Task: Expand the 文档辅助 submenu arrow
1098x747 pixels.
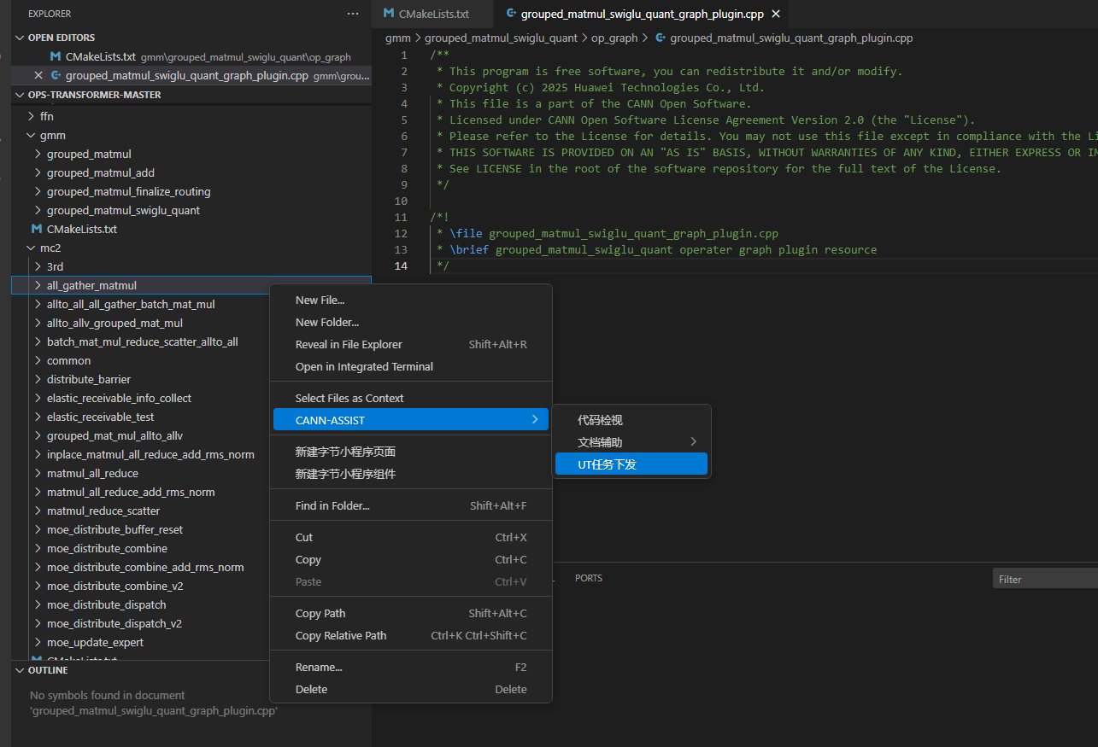Action: click(694, 441)
